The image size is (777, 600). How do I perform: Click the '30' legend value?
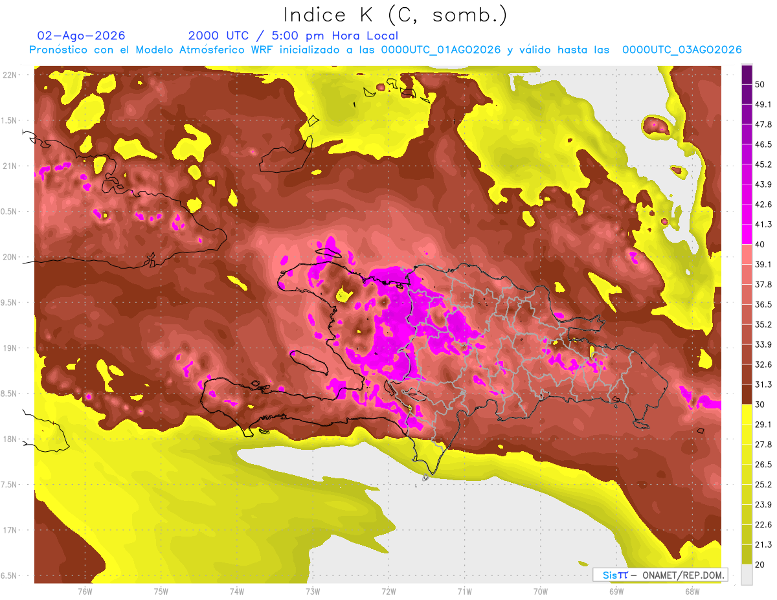point(761,405)
